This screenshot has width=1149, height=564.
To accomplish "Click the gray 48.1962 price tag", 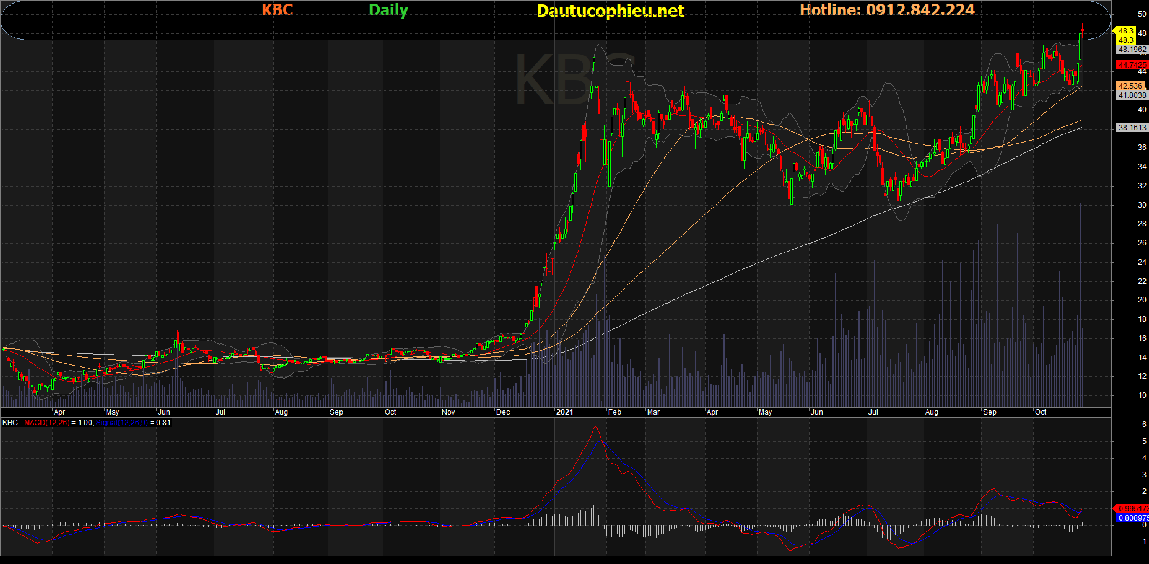I will click(x=1132, y=50).
